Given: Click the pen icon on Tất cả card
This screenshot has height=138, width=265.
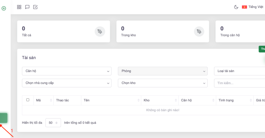Looking at the screenshot, I should point(100,31).
